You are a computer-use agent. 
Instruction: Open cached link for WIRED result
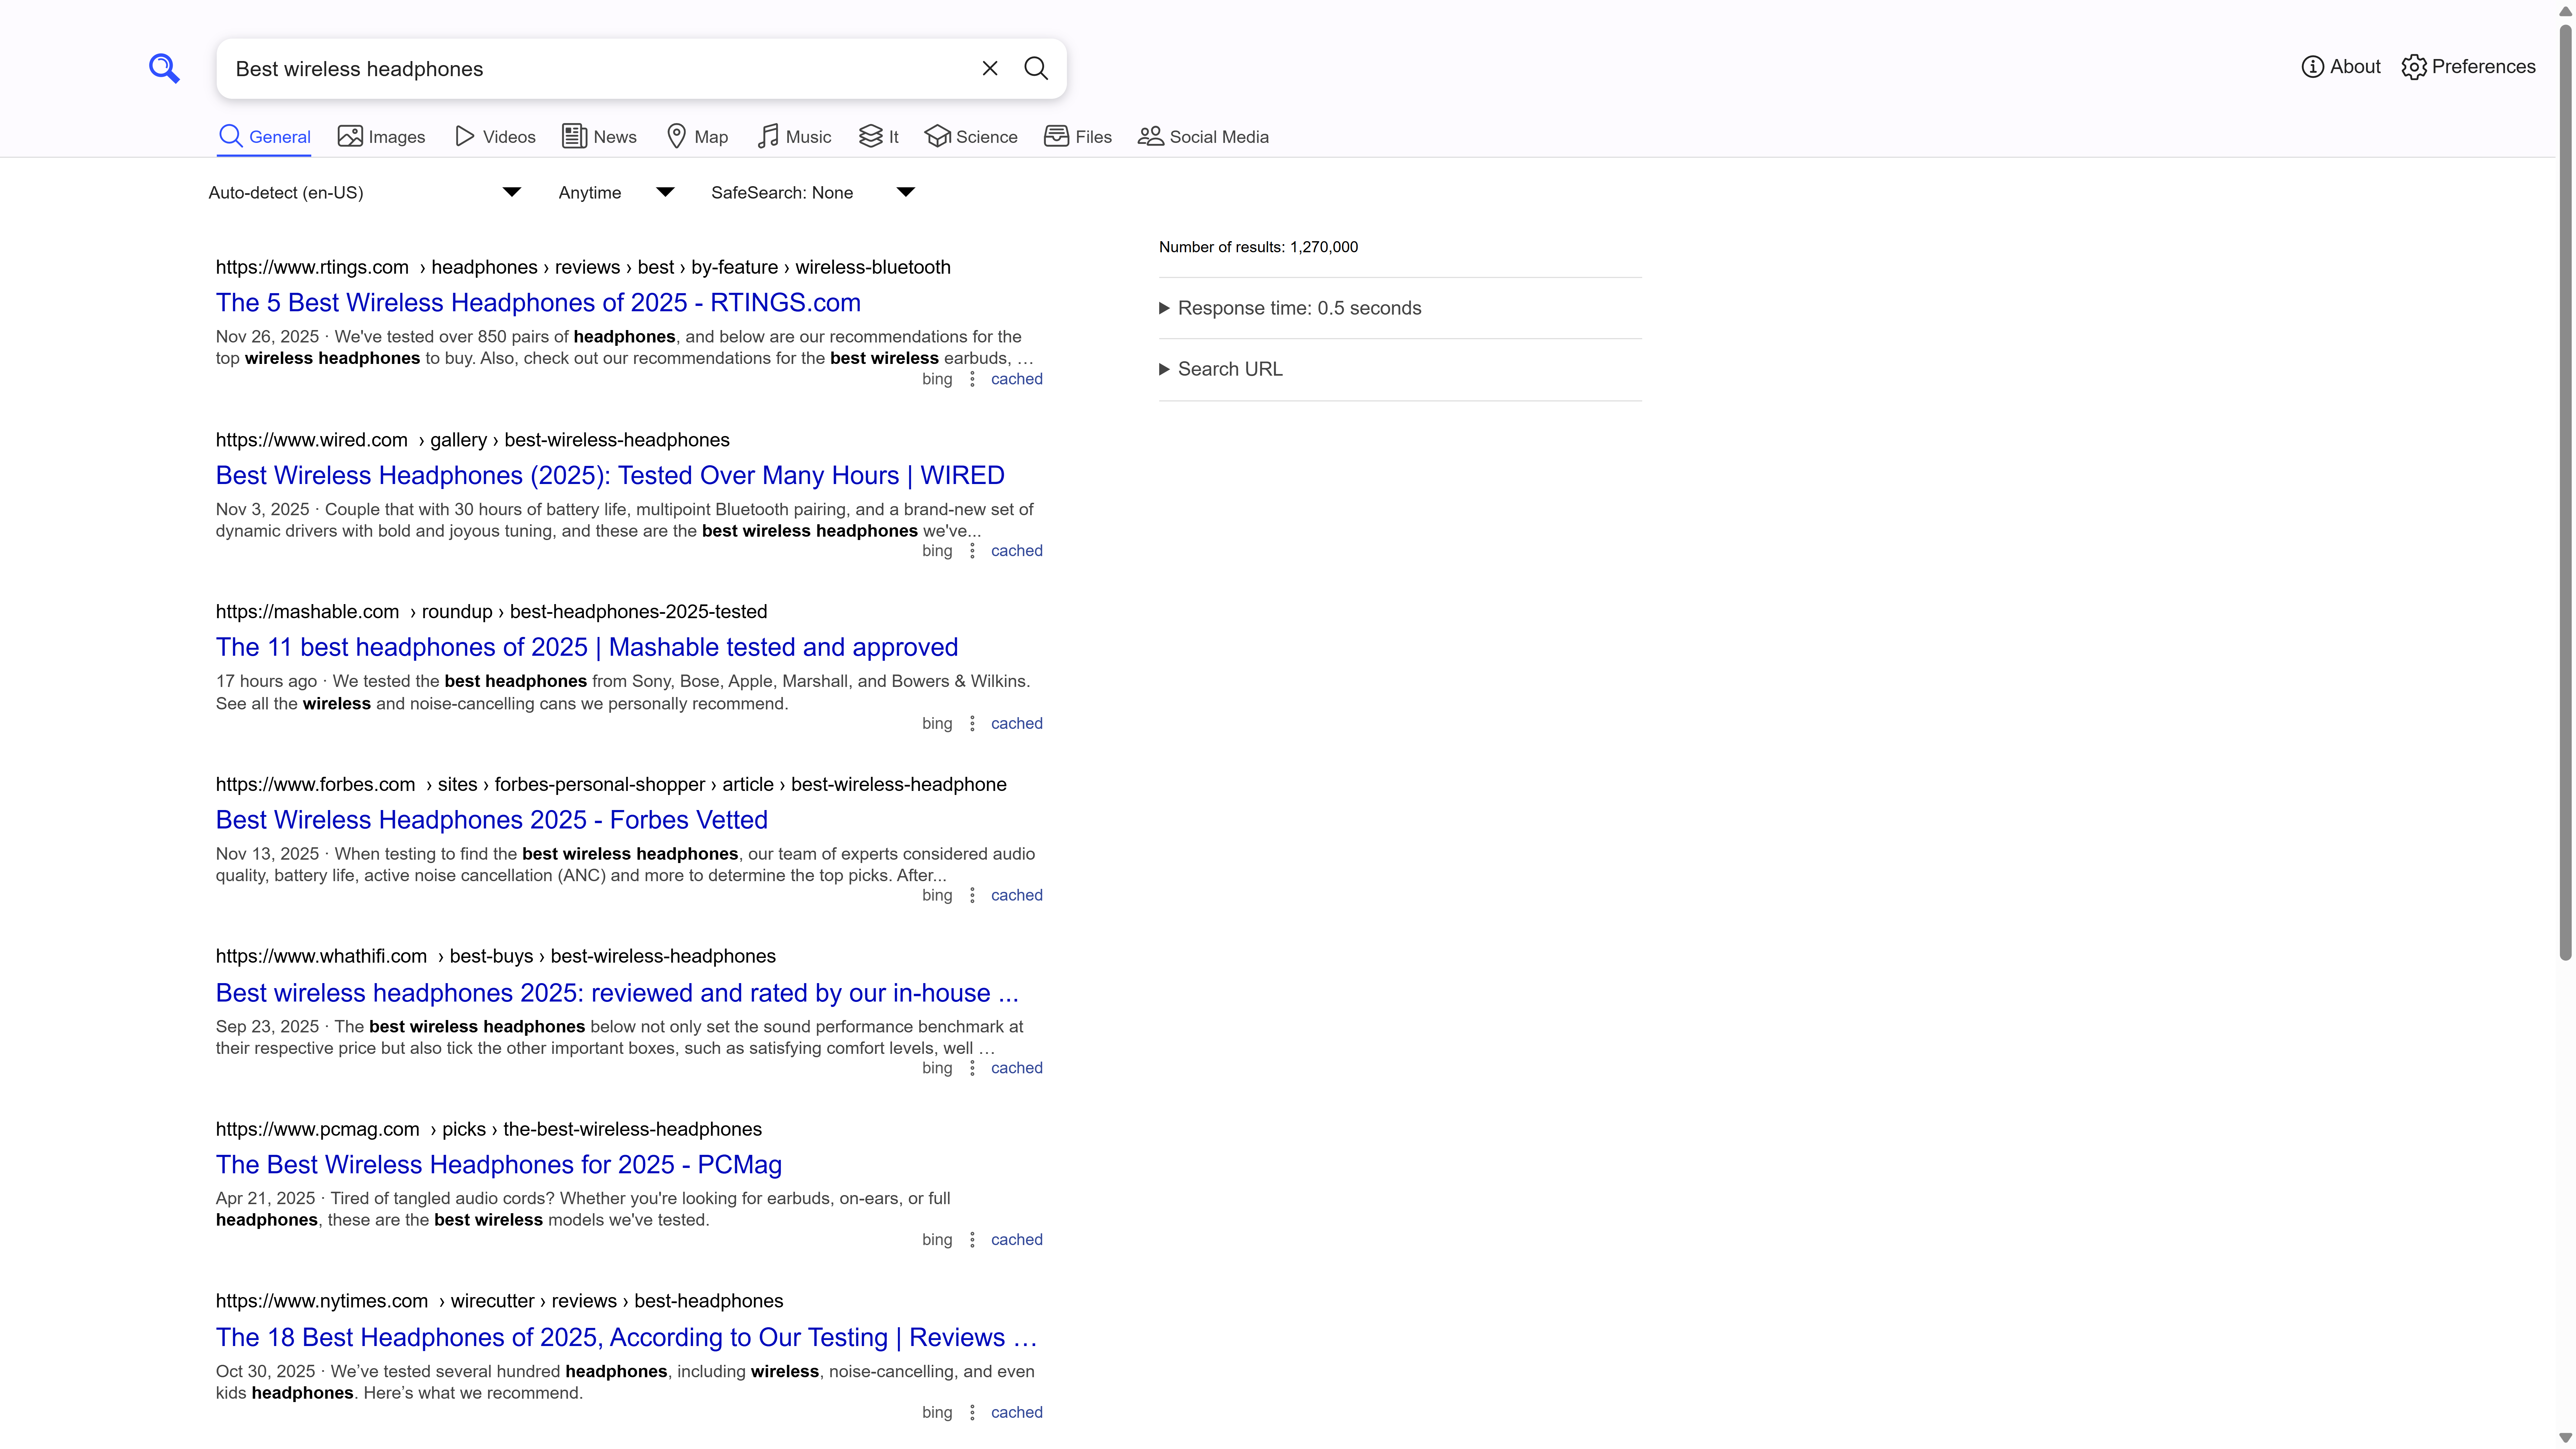point(1016,551)
